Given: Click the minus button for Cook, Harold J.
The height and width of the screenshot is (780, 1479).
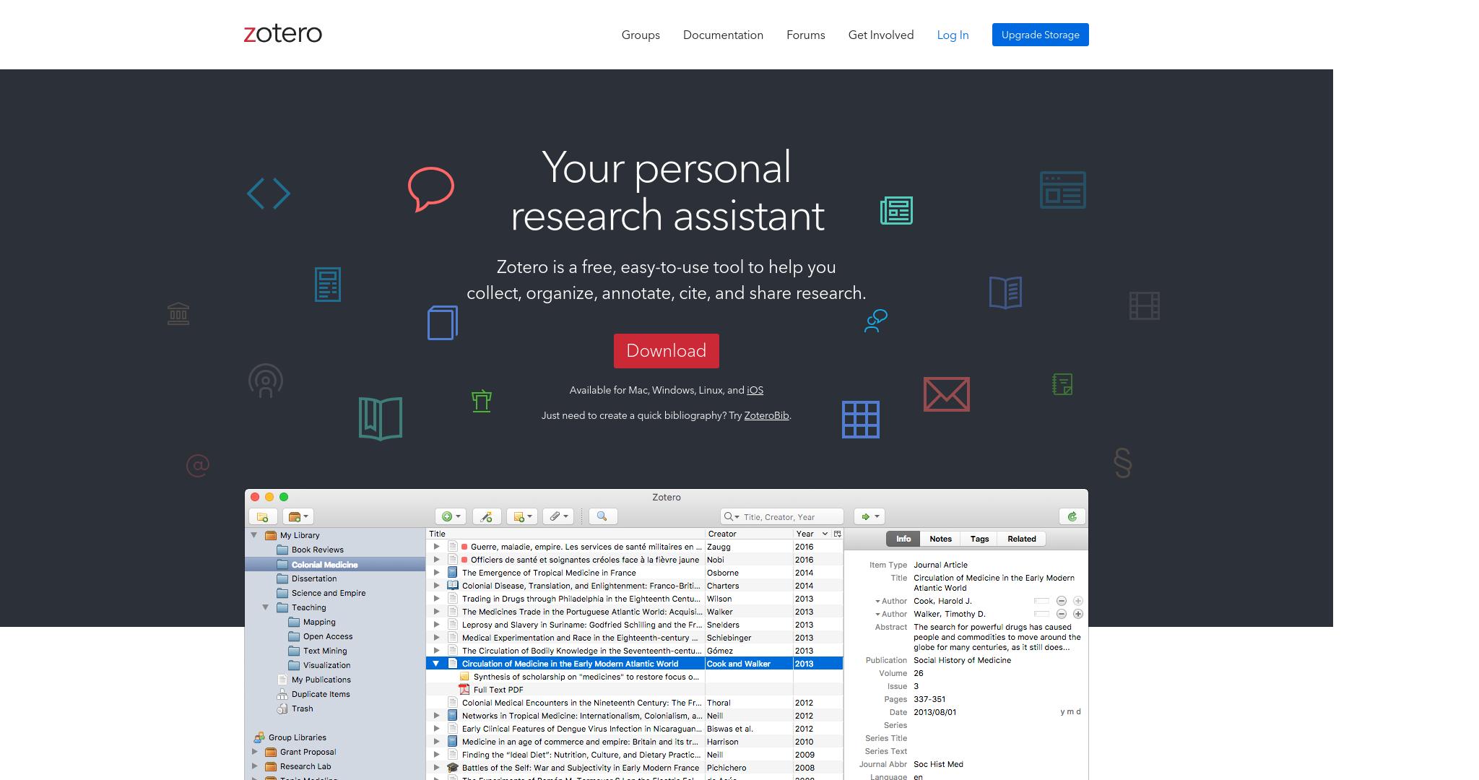Looking at the screenshot, I should [1061, 601].
